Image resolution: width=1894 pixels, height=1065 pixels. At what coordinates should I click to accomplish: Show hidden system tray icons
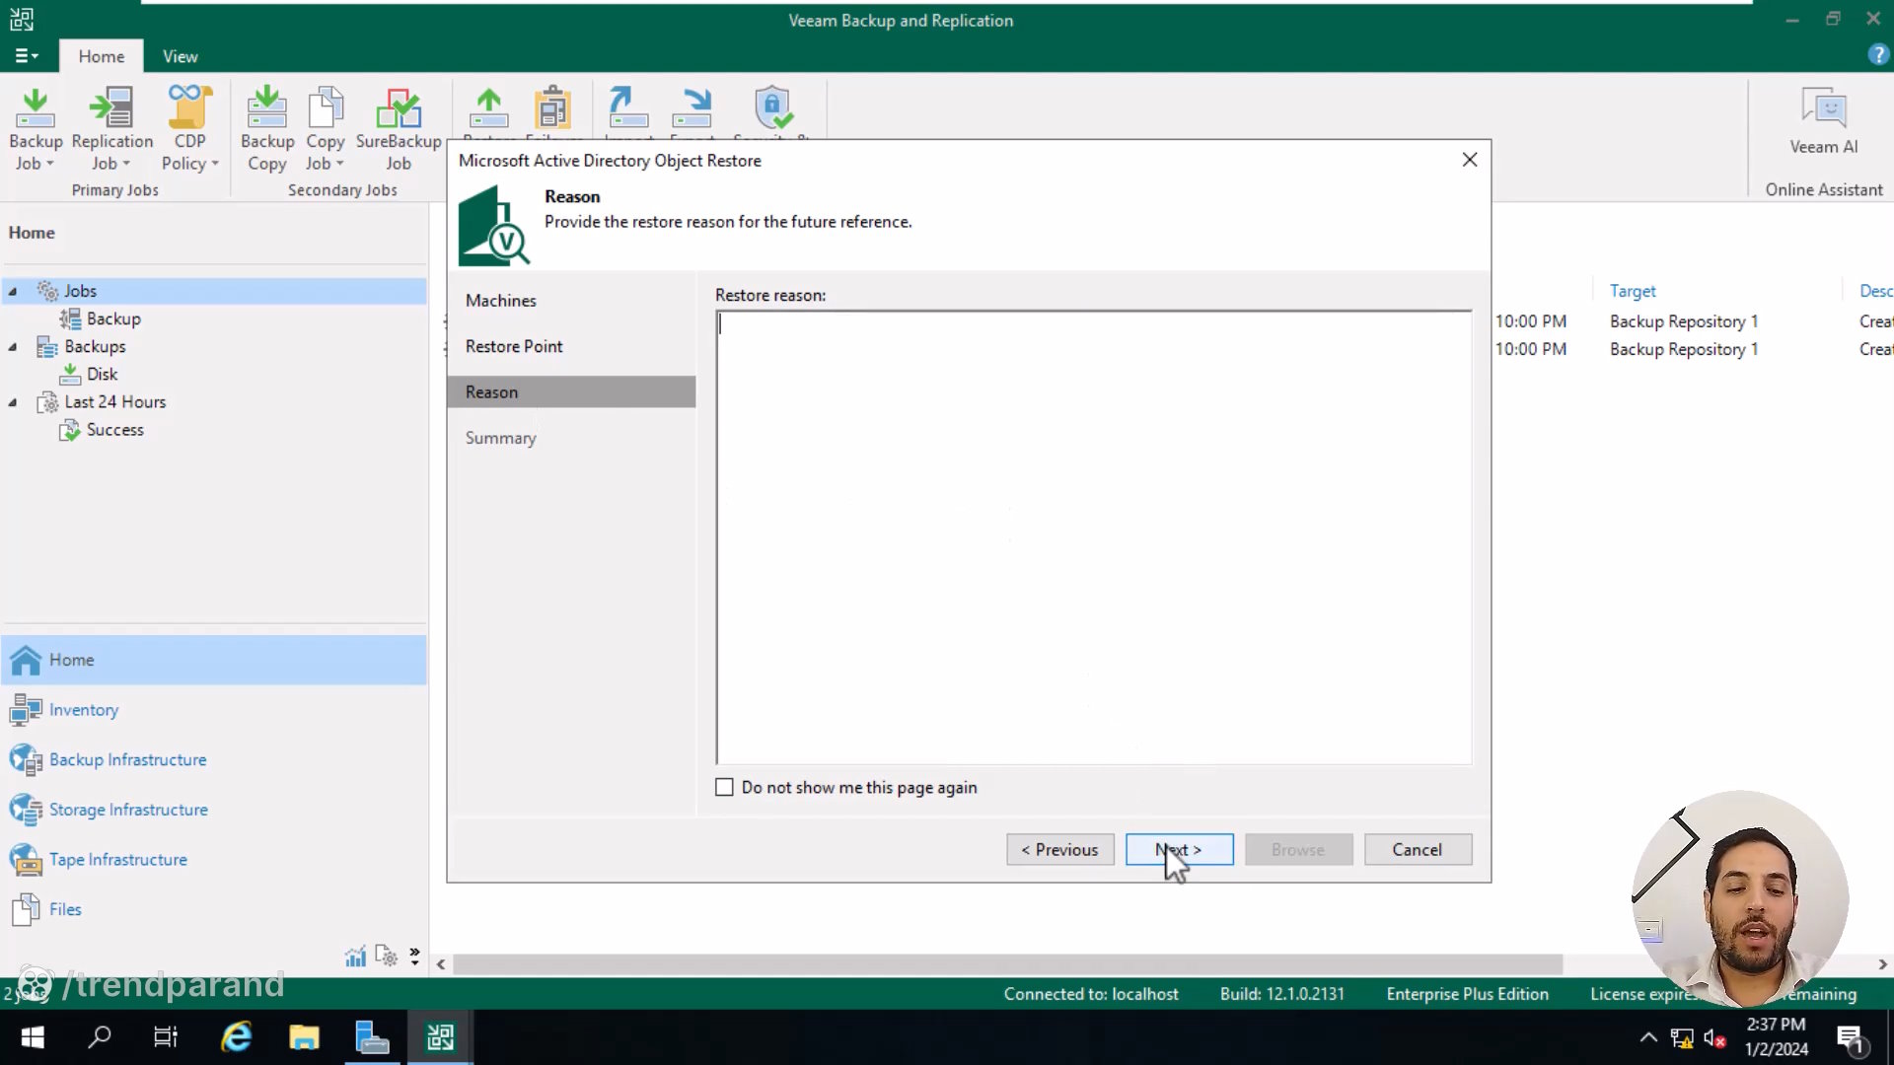(x=1648, y=1037)
